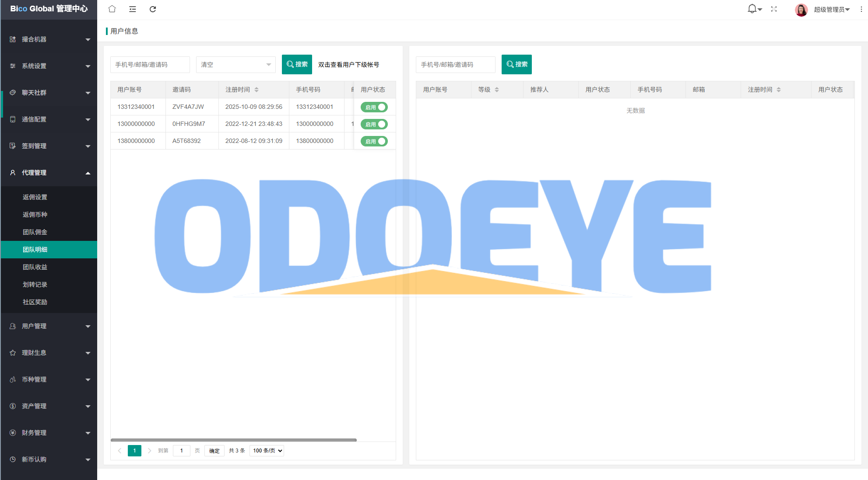This screenshot has width=868, height=480.
Task: Click the horizontal scrollbar under left table
Action: point(233,440)
